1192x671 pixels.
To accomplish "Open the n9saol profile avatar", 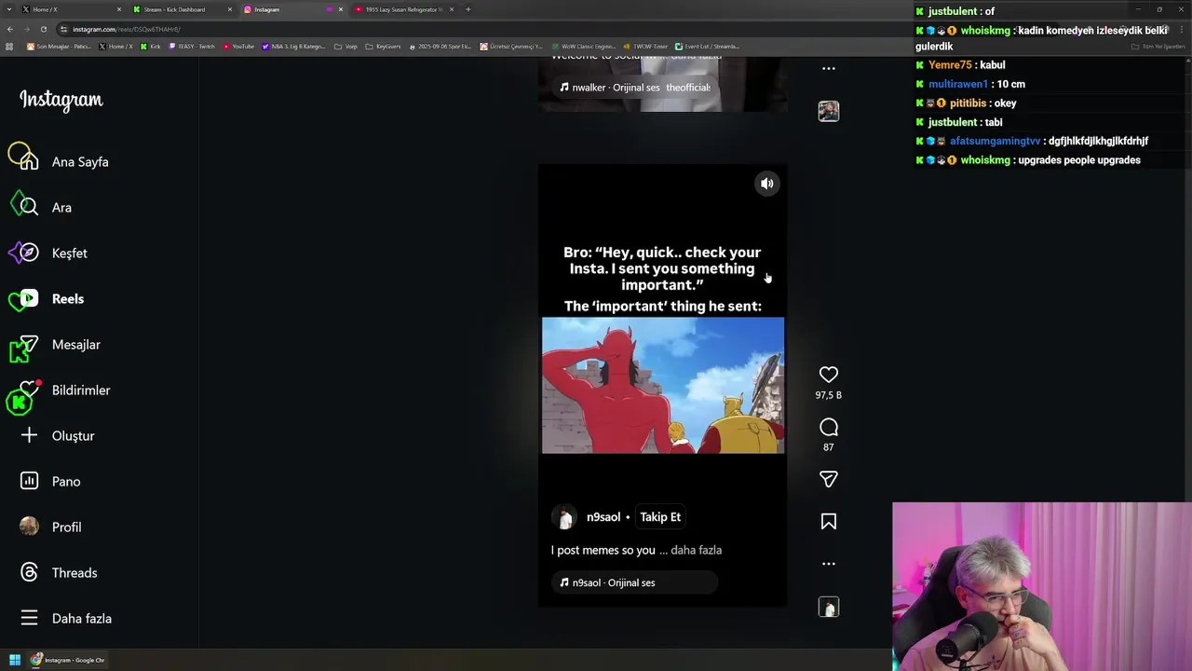I will point(564,517).
